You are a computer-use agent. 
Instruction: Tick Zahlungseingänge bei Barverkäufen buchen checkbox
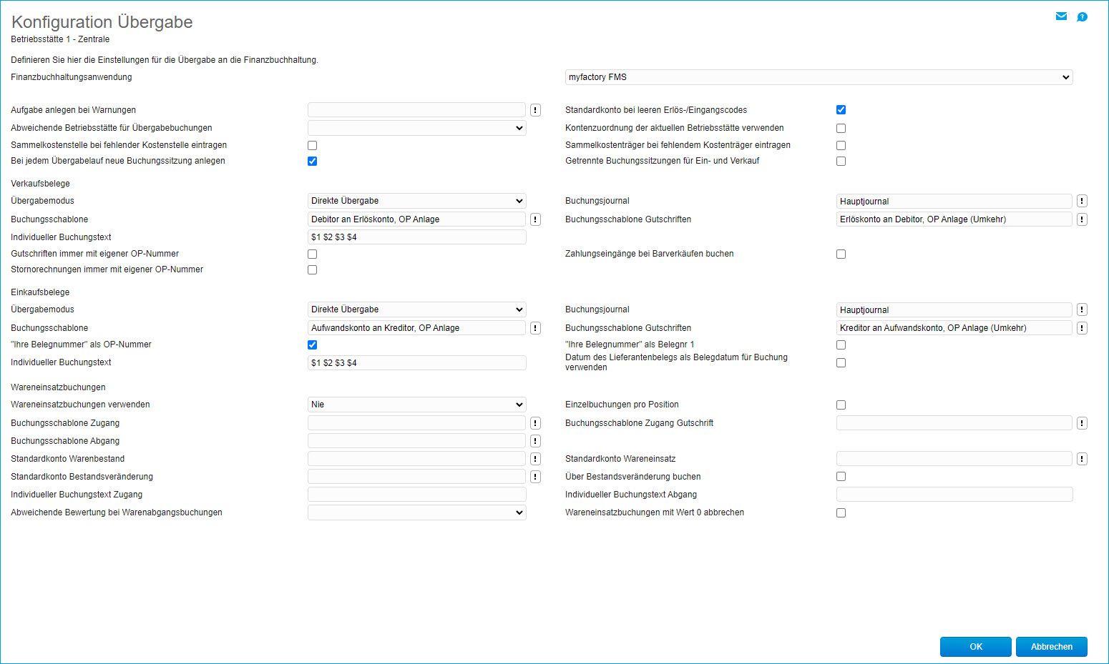pyautogui.click(x=841, y=254)
